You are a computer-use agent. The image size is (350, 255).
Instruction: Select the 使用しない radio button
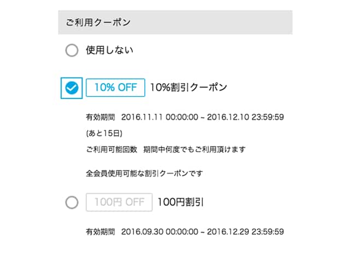point(72,51)
